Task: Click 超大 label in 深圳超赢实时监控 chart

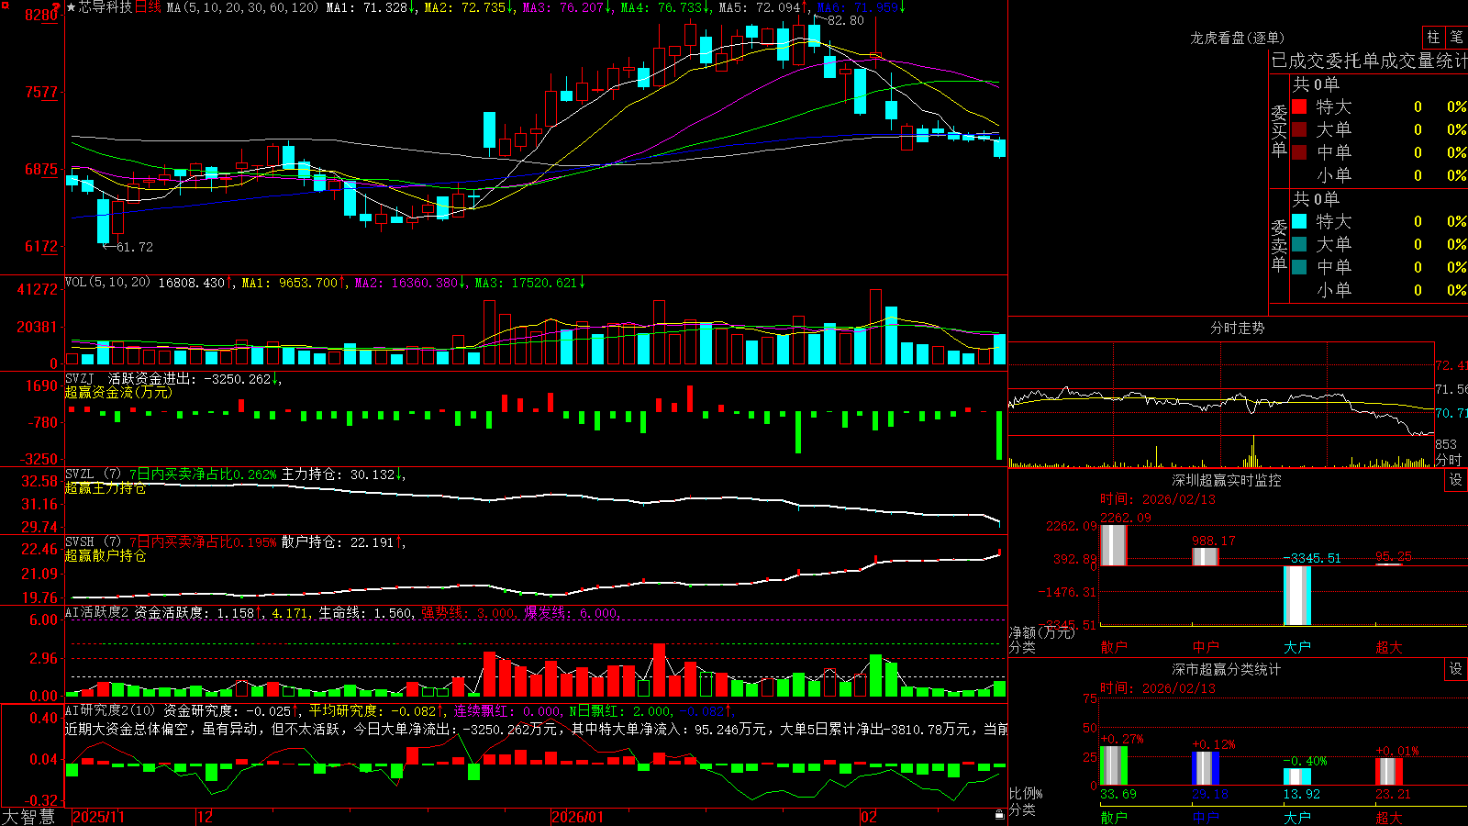Action: tap(1389, 647)
